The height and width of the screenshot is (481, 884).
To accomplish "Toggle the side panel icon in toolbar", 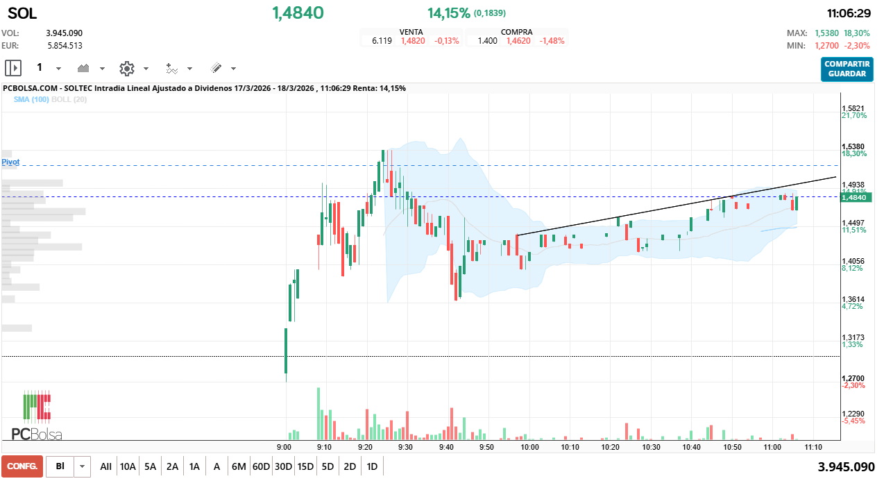I will (x=13, y=68).
